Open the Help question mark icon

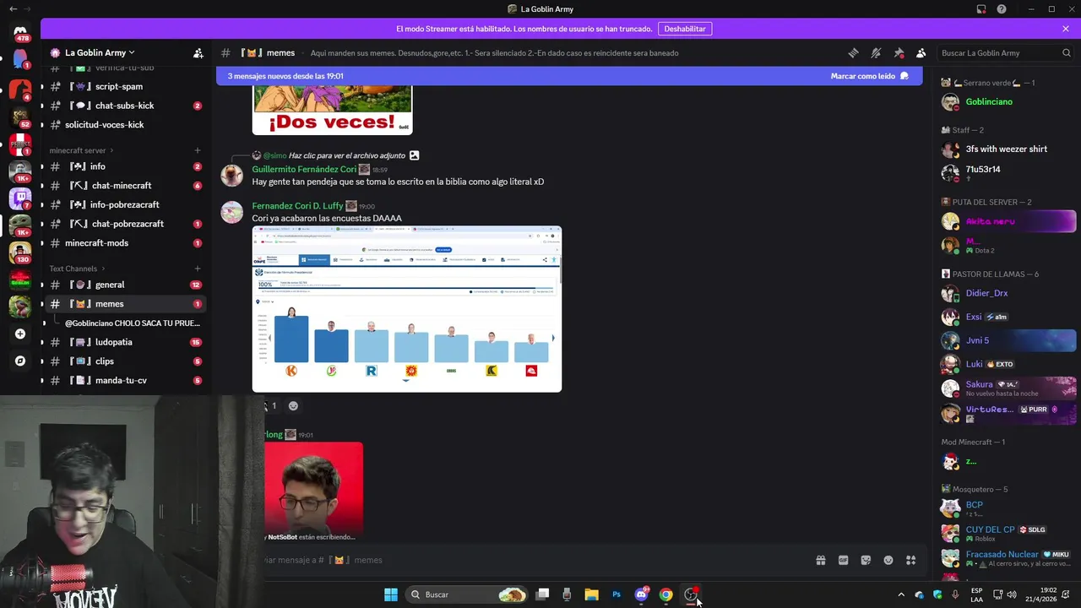(1002, 9)
